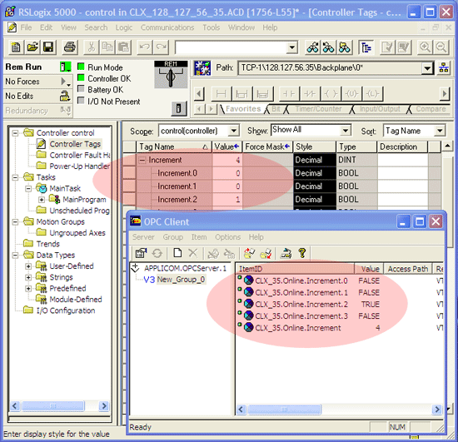The height and width of the screenshot is (442, 458).
Task: Expand the MainProgram tree node
Action: click(42, 200)
